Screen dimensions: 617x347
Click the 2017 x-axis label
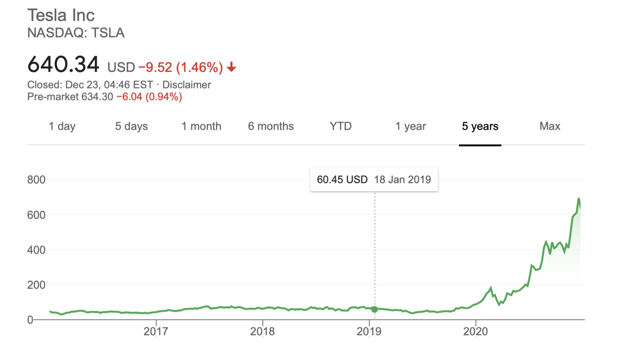156,331
